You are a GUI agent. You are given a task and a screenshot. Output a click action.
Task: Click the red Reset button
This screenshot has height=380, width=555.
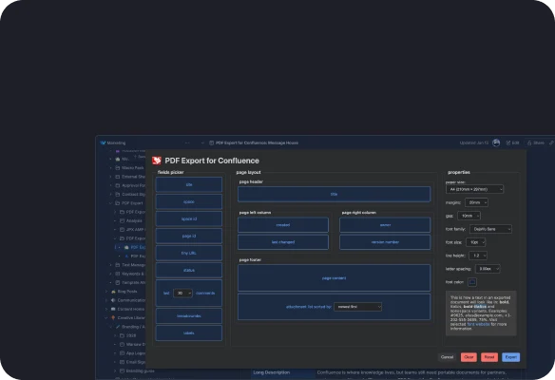click(489, 357)
